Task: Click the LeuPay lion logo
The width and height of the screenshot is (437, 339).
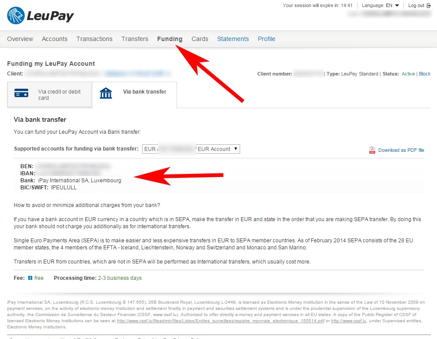Action: [16, 15]
